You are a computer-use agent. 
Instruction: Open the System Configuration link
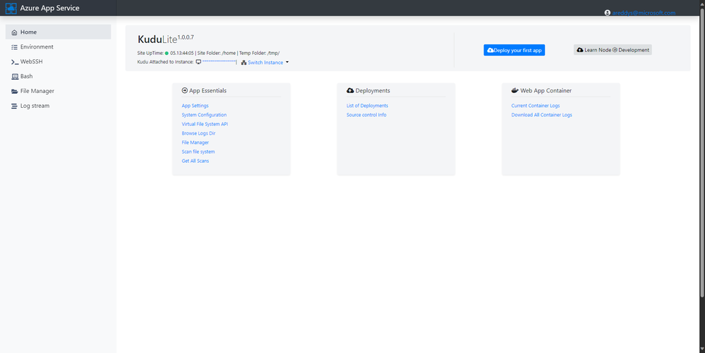click(204, 115)
